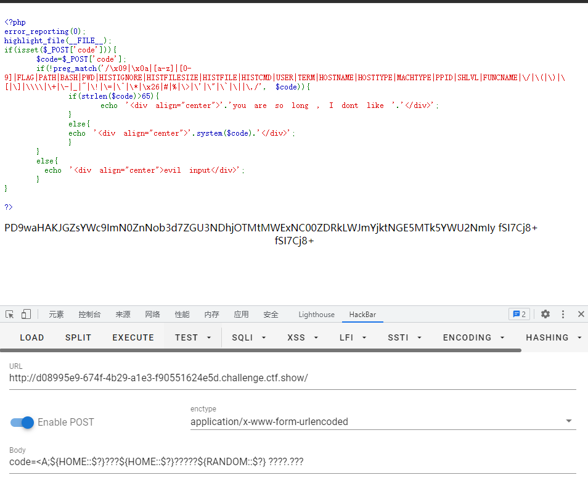This screenshot has width=588, height=504.
Task: Expand the LFI dropdown menu
Action: click(353, 338)
